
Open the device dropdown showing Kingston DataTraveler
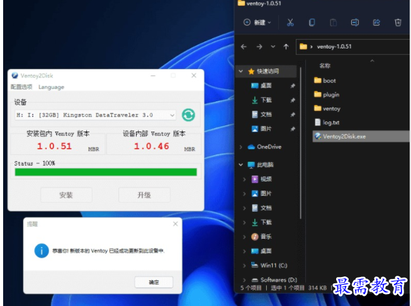tap(95, 115)
